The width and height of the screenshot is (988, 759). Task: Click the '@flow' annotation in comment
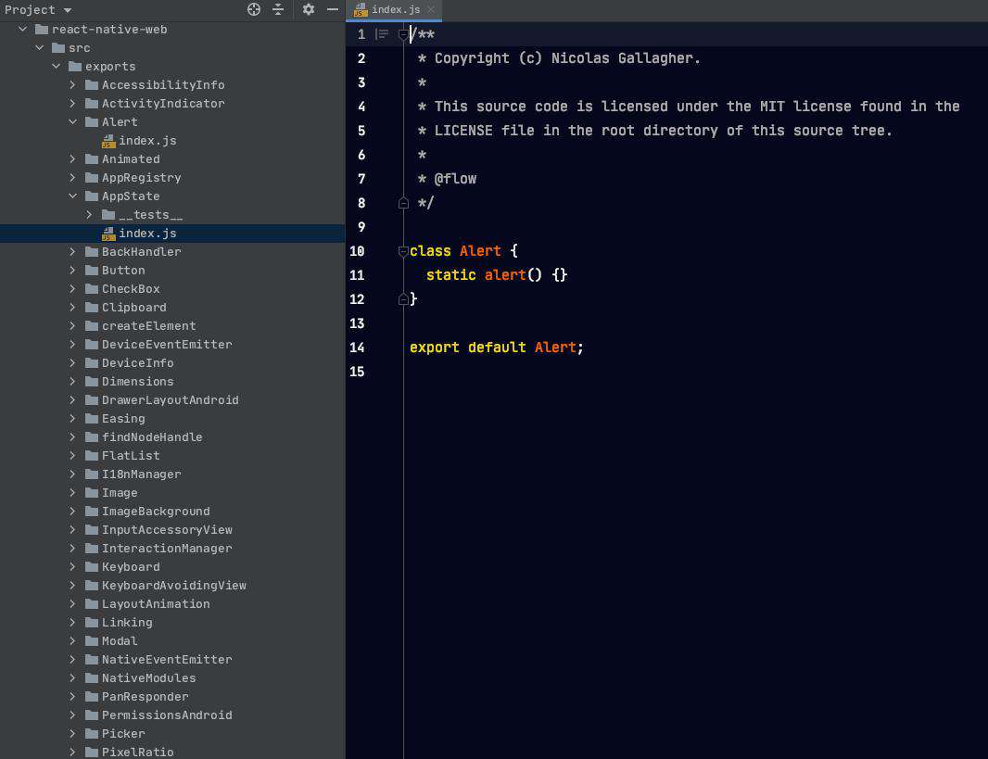click(x=456, y=179)
